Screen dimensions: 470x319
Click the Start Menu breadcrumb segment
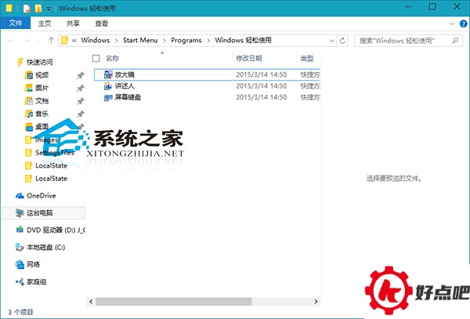(x=140, y=40)
